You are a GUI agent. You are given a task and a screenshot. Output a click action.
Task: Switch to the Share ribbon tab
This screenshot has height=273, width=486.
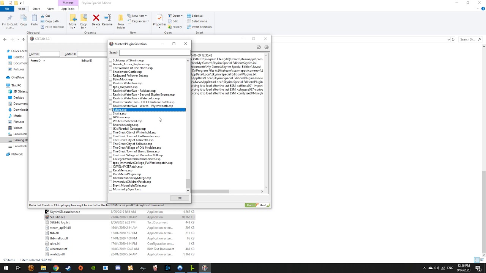pos(36,9)
